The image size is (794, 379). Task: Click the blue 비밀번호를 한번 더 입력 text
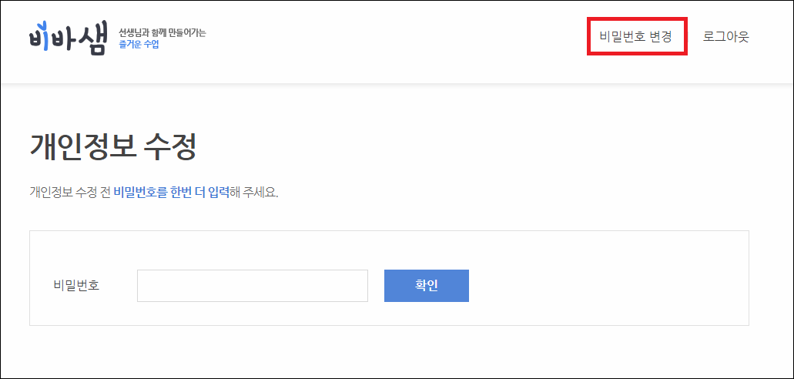coord(171,193)
